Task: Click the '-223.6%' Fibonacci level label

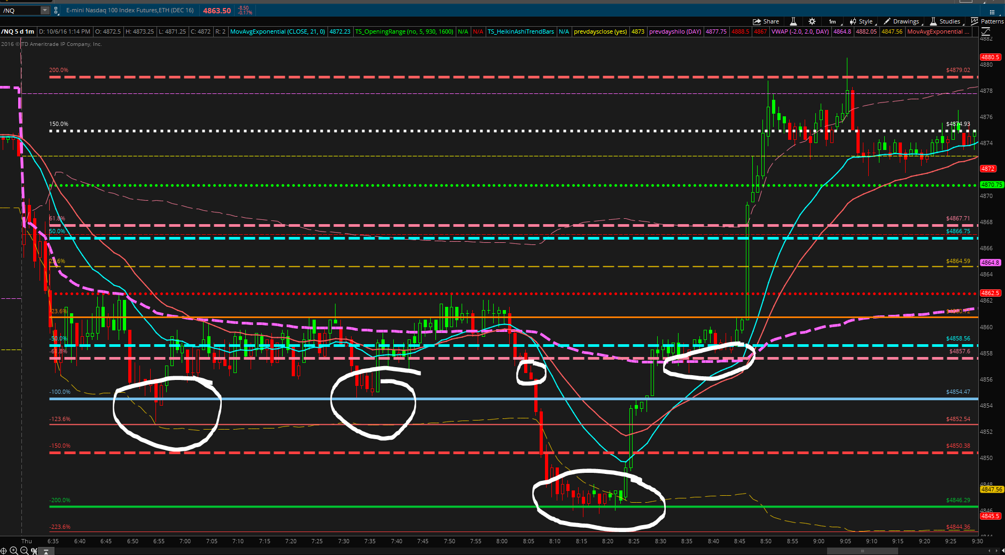Action: point(60,527)
